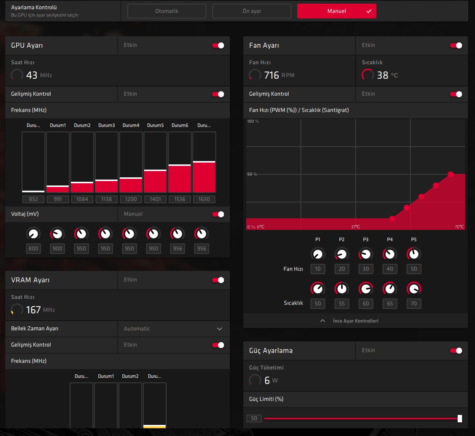Viewport: 475px width, 436px height.
Task: Click the fan speed RPM gauge icon
Action: point(255,75)
